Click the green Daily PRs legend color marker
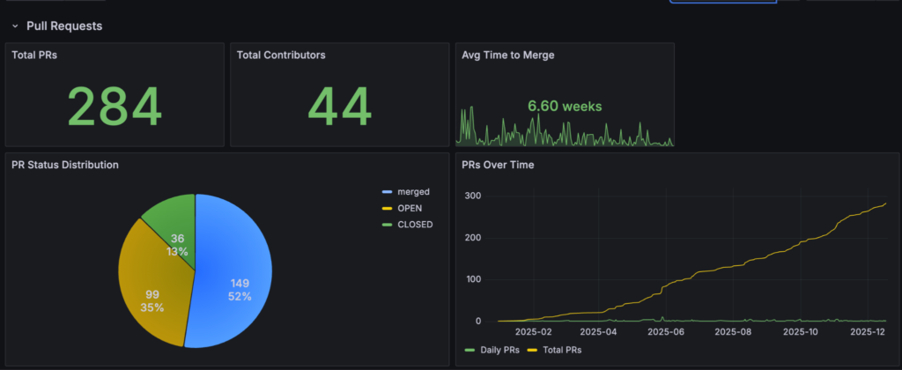 pyautogui.click(x=469, y=350)
